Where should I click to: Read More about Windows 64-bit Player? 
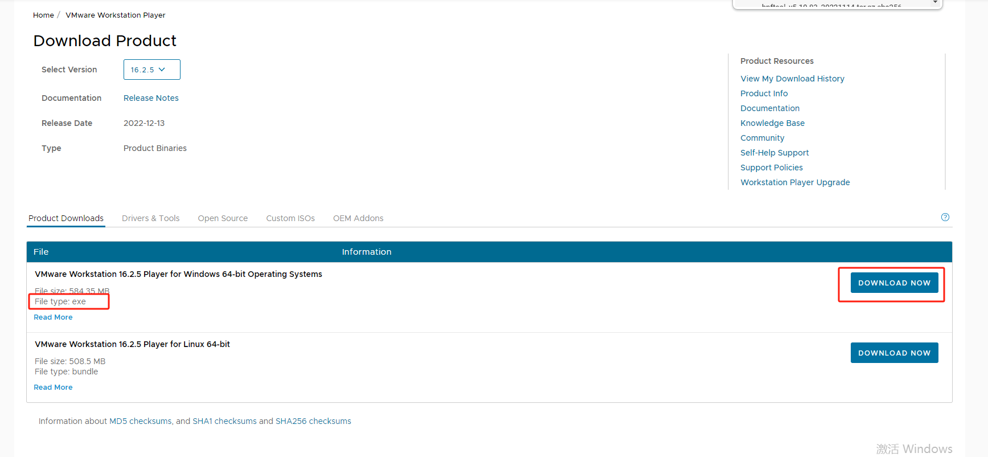pyautogui.click(x=53, y=317)
